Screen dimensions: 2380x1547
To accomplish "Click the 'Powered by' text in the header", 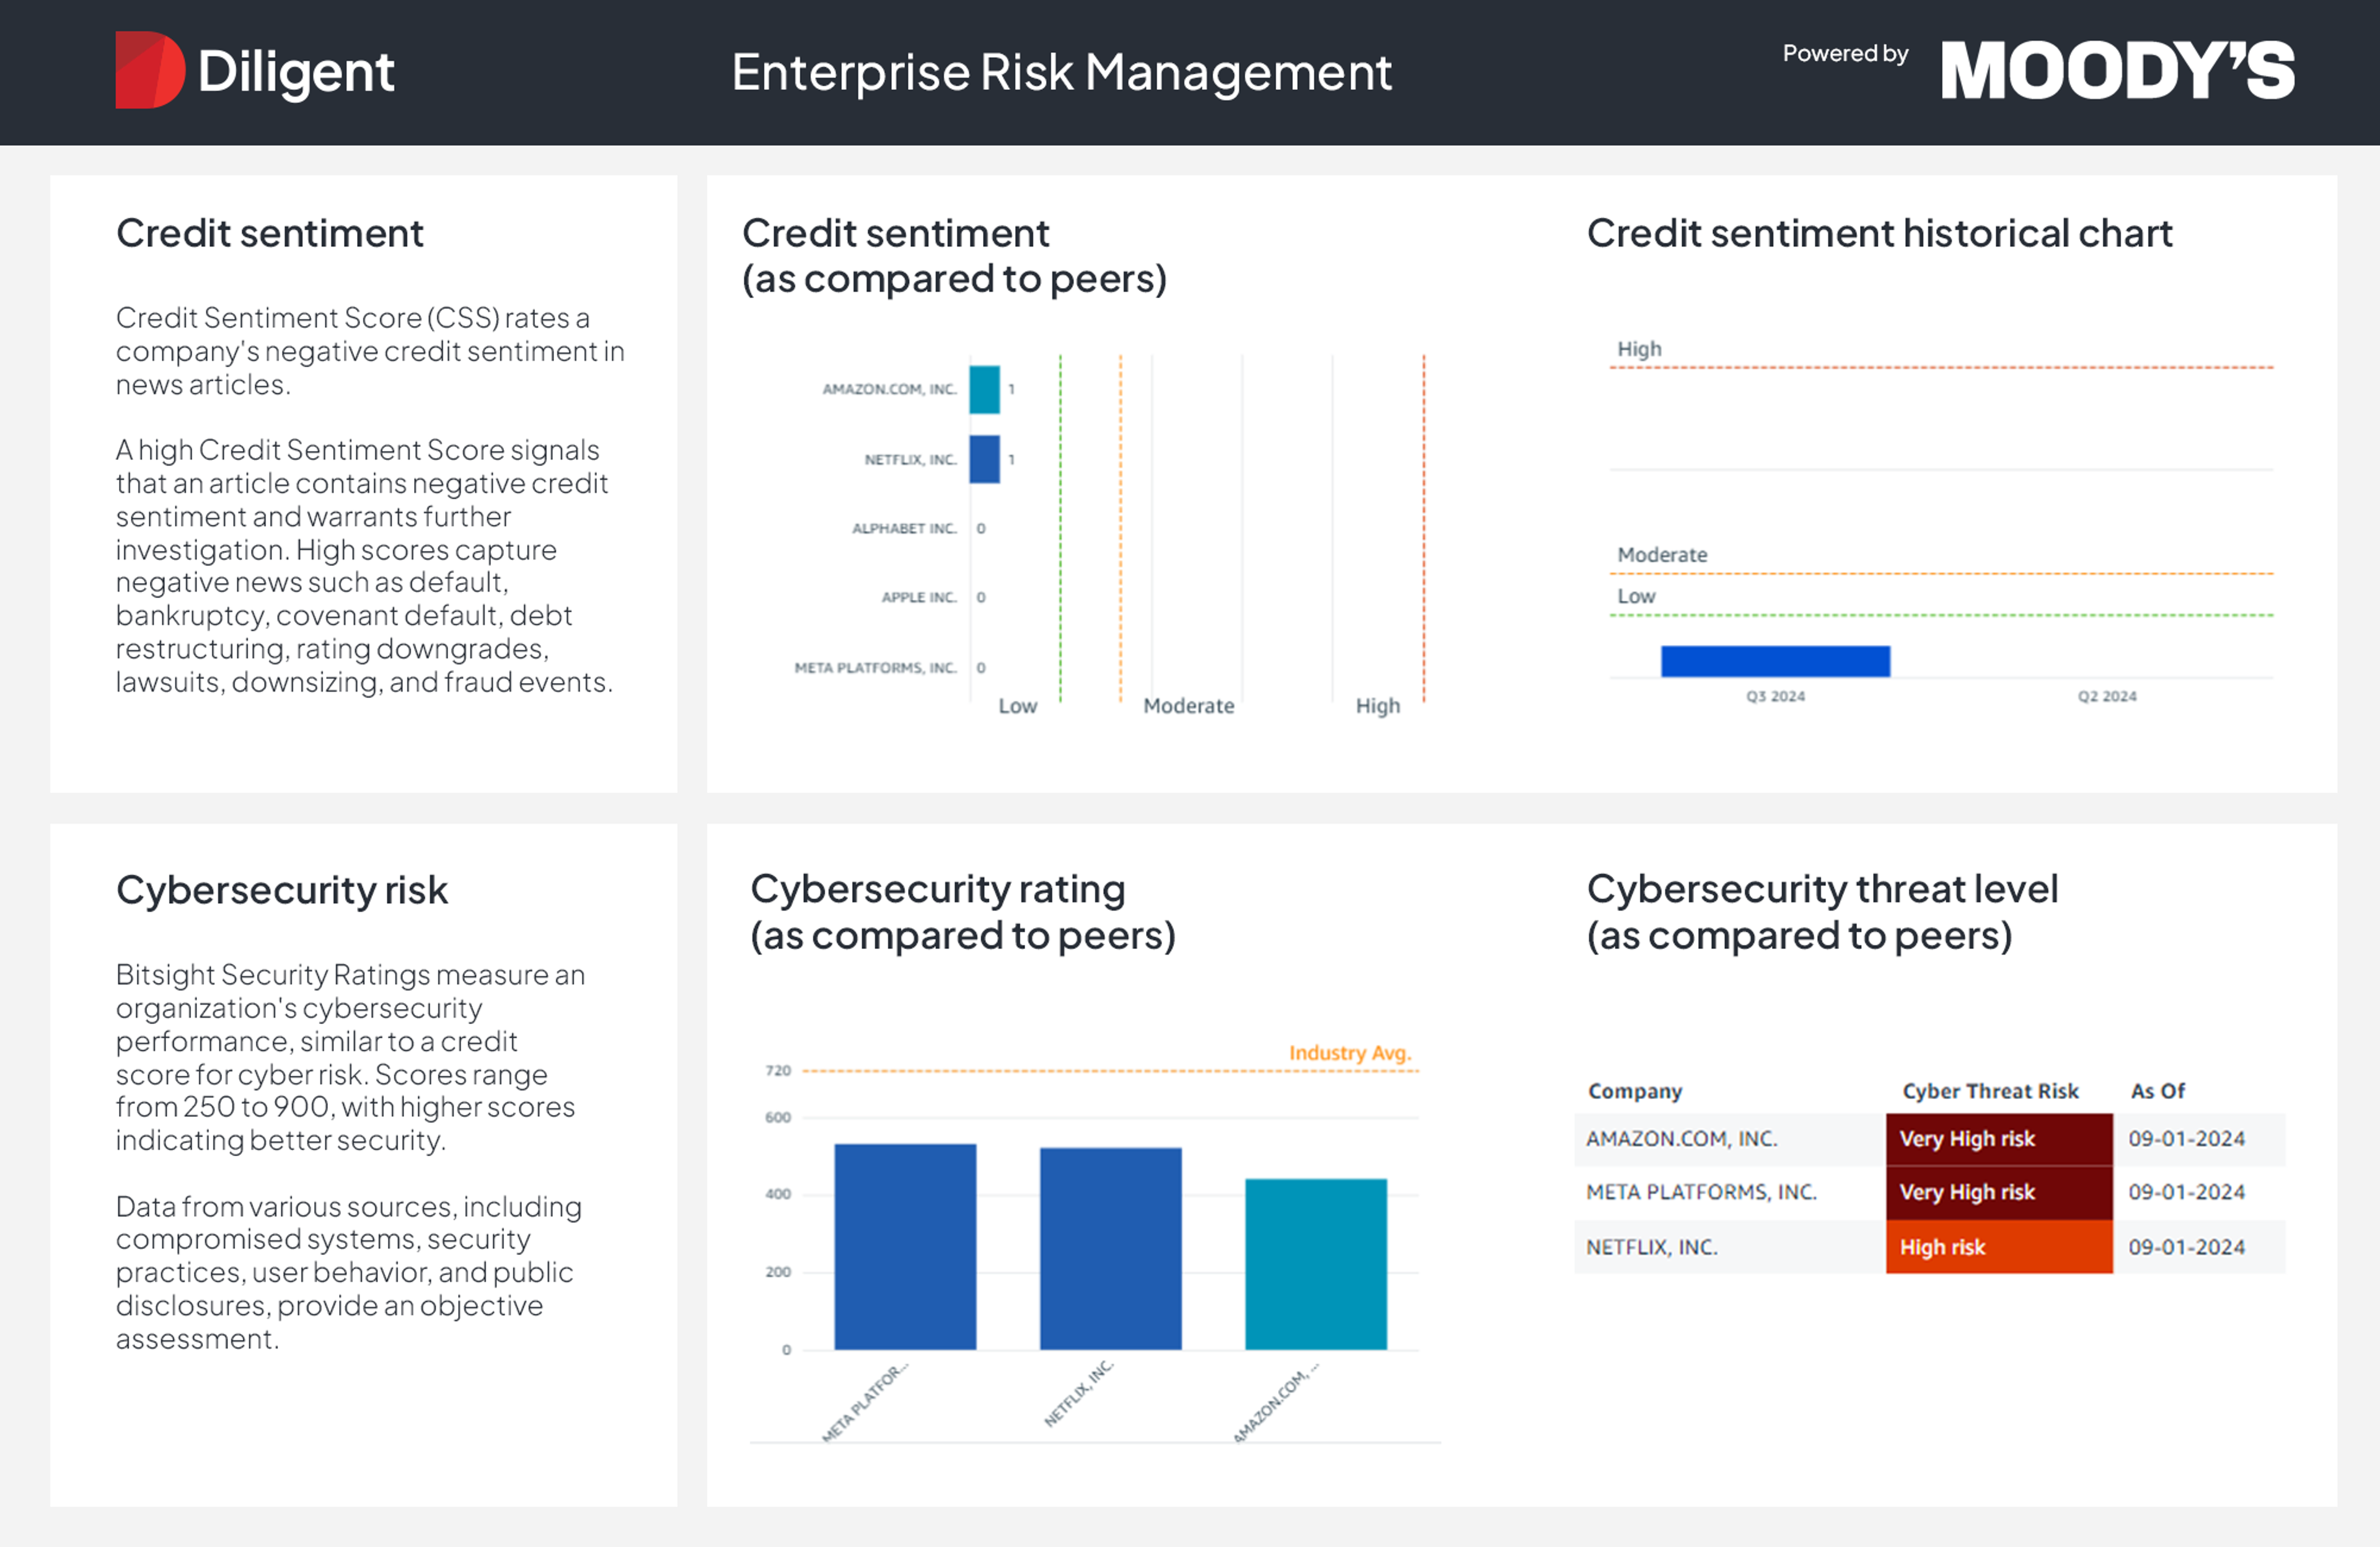I will pyautogui.click(x=1845, y=53).
